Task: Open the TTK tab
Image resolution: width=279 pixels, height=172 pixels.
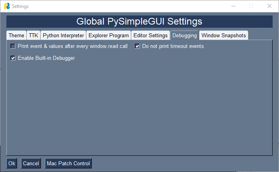Action: click(33, 35)
